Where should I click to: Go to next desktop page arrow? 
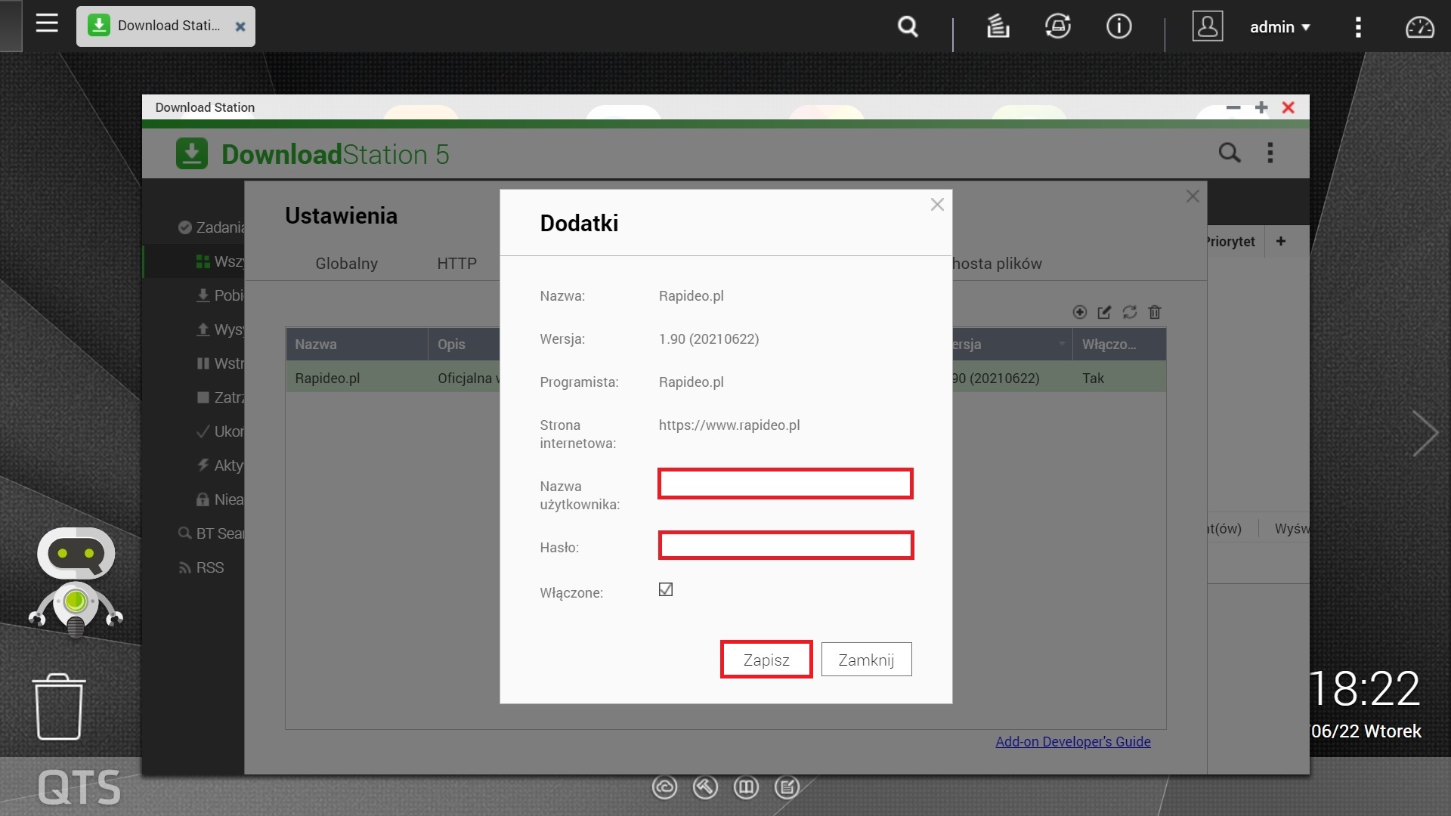click(x=1425, y=434)
